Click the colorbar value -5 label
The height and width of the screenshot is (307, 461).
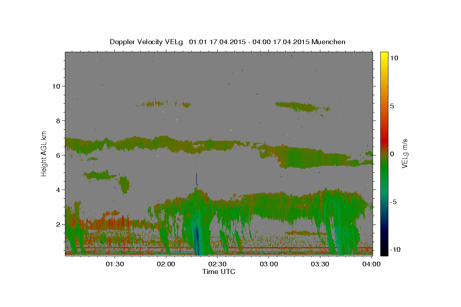[393, 201]
